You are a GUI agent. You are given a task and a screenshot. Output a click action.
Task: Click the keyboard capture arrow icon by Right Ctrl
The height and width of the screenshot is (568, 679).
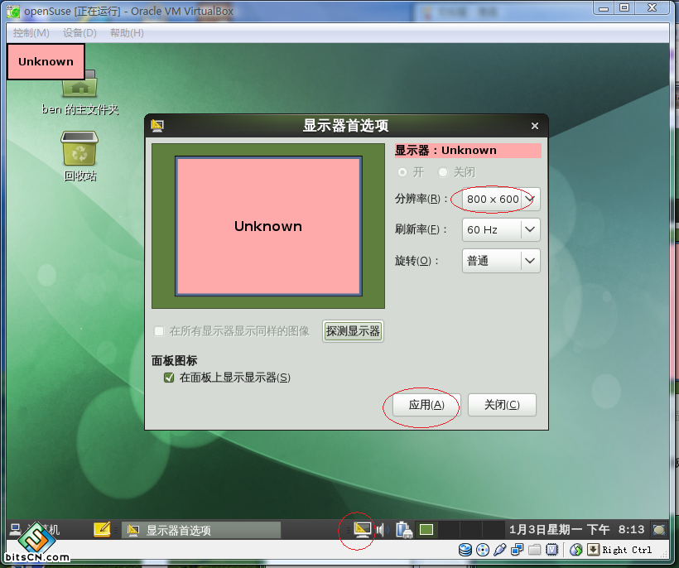[593, 550]
